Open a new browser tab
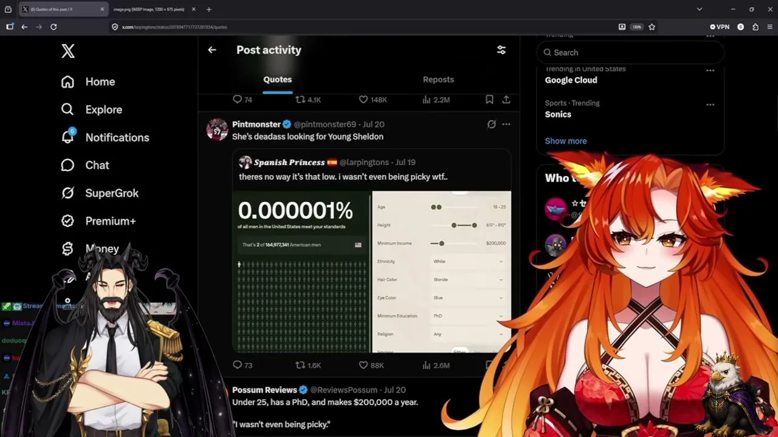778x437 pixels. pyautogui.click(x=208, y=9)
